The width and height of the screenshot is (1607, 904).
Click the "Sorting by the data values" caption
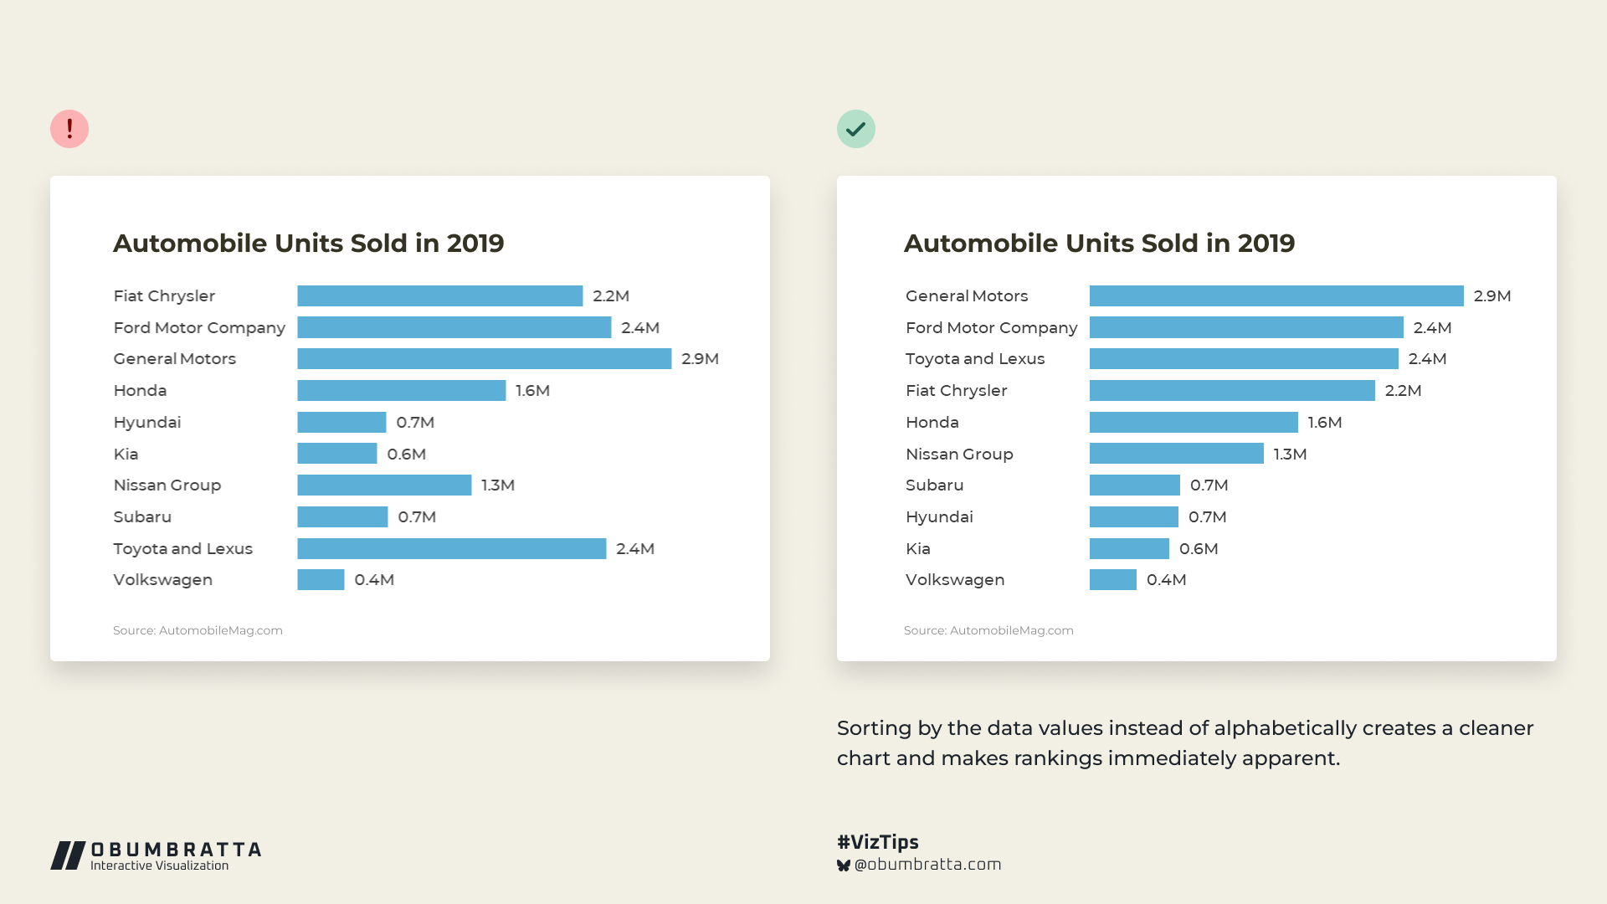point(1184,742)
